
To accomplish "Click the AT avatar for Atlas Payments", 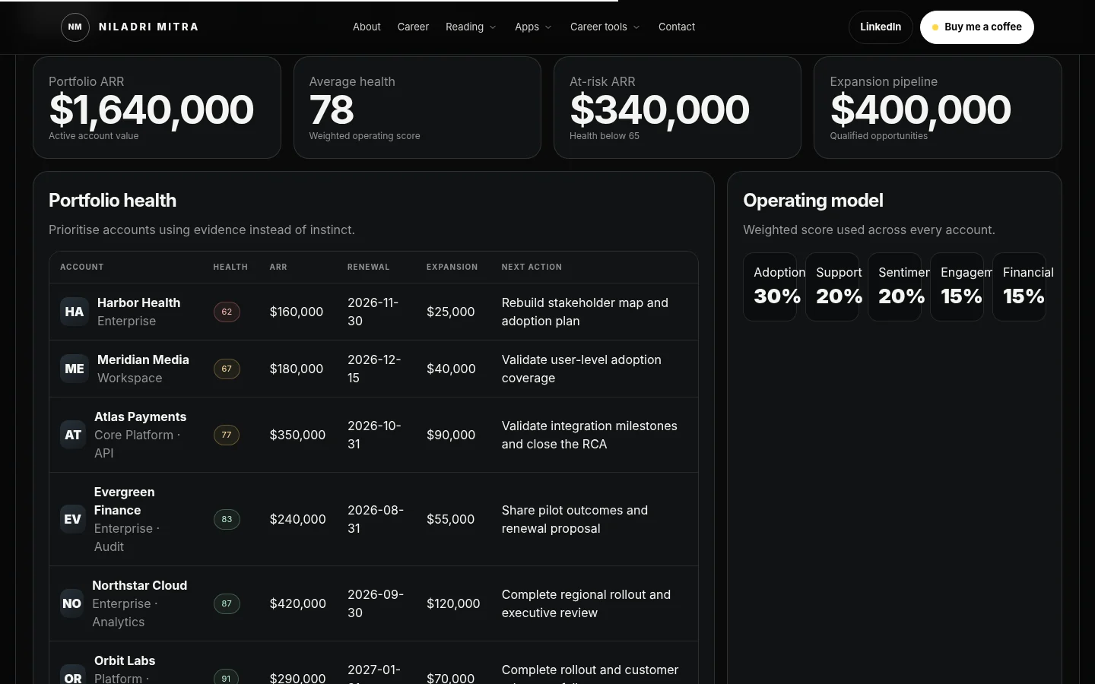I will point(73,435).
